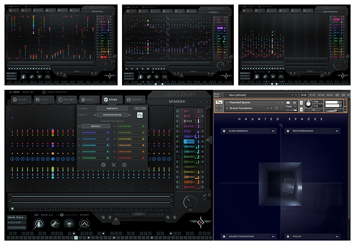This screenshot has height=245, width=355.
Task: Adjust the main volume knob
Action: (190, 201)
